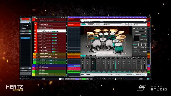Select the INSTRUMENTAL BUSS track
Image resolution: width=171 pixels, height=96 pixels.
click(x=51, y=74)
